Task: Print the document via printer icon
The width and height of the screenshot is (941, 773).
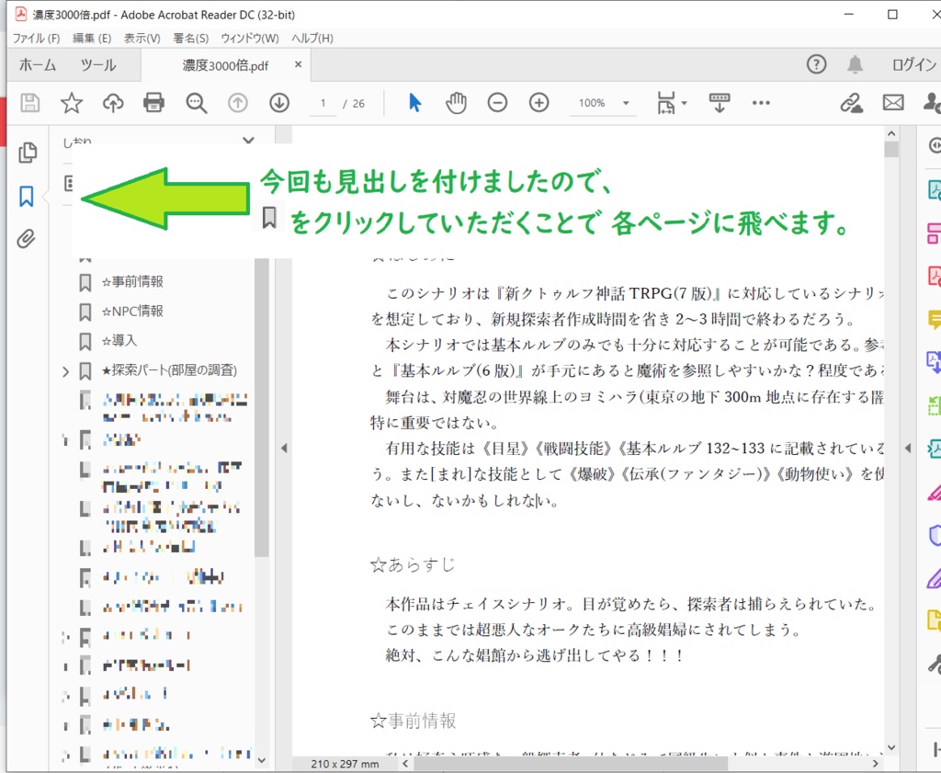Action: 153,103
